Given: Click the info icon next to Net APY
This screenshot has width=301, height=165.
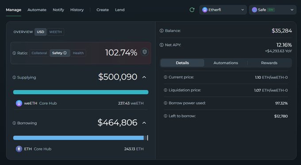Looking at the screenshot, I should 162,45.
